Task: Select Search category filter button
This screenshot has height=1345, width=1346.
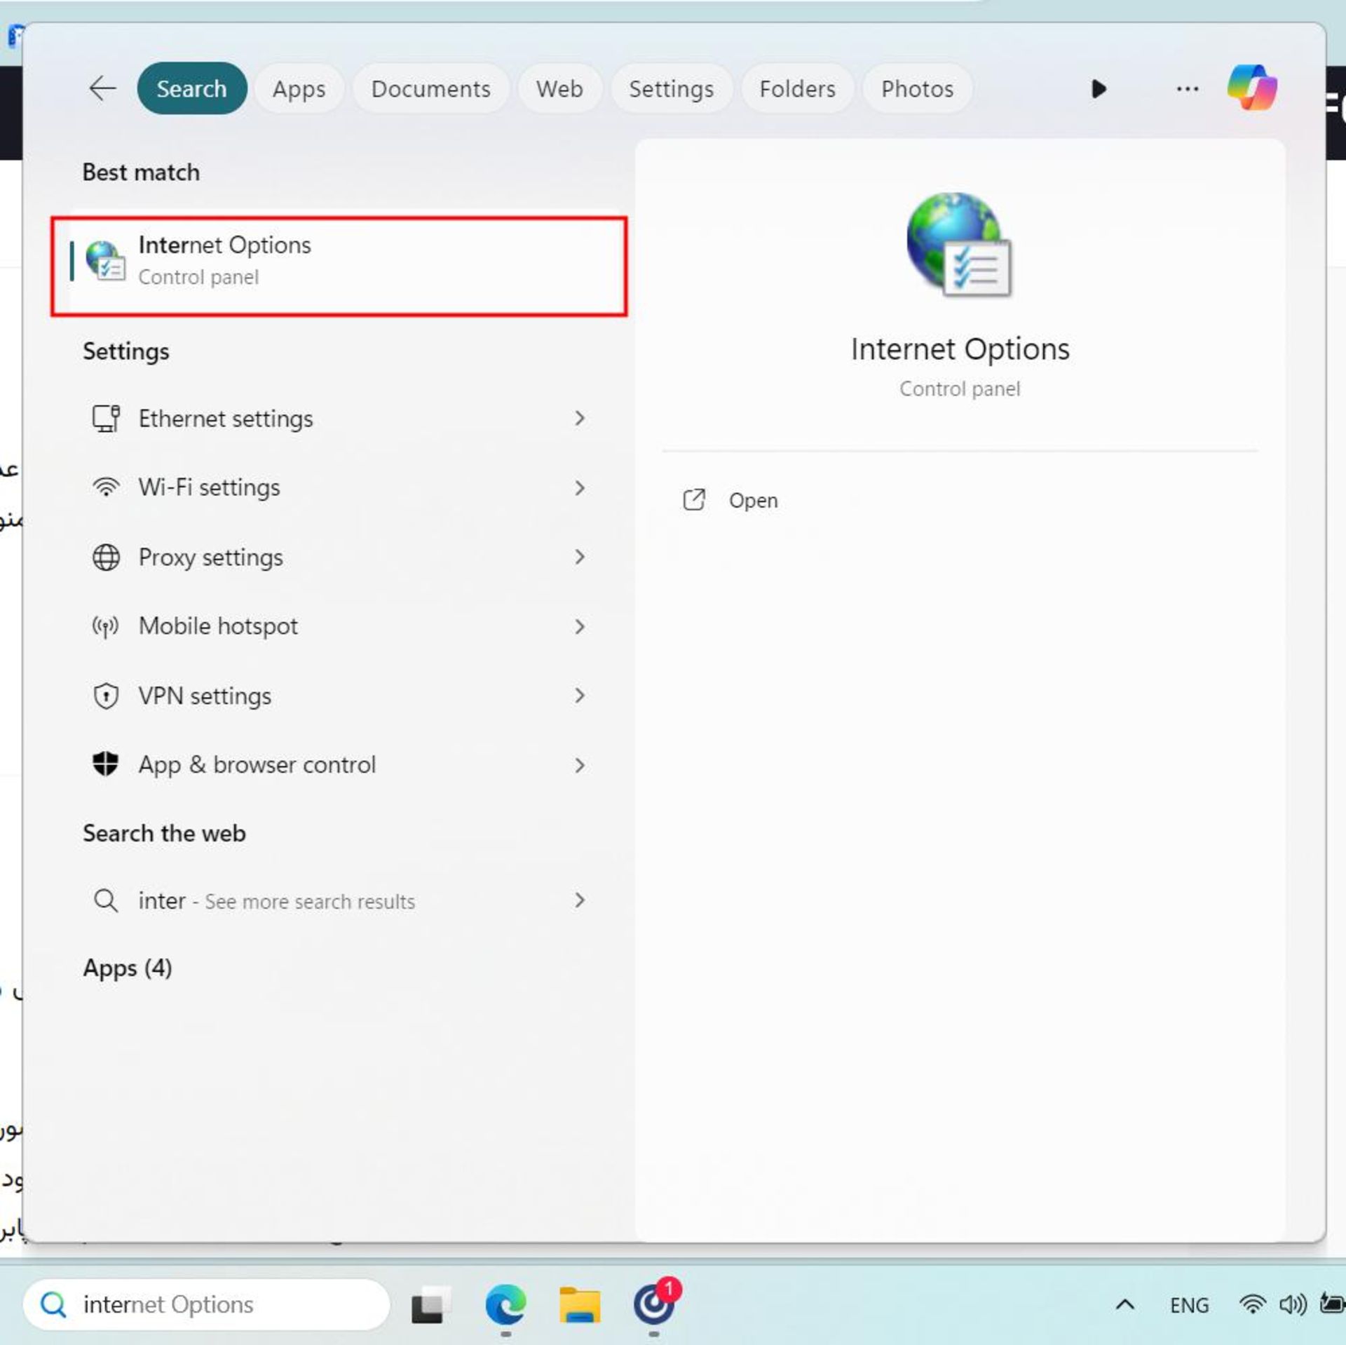Action: click(192, 88)
